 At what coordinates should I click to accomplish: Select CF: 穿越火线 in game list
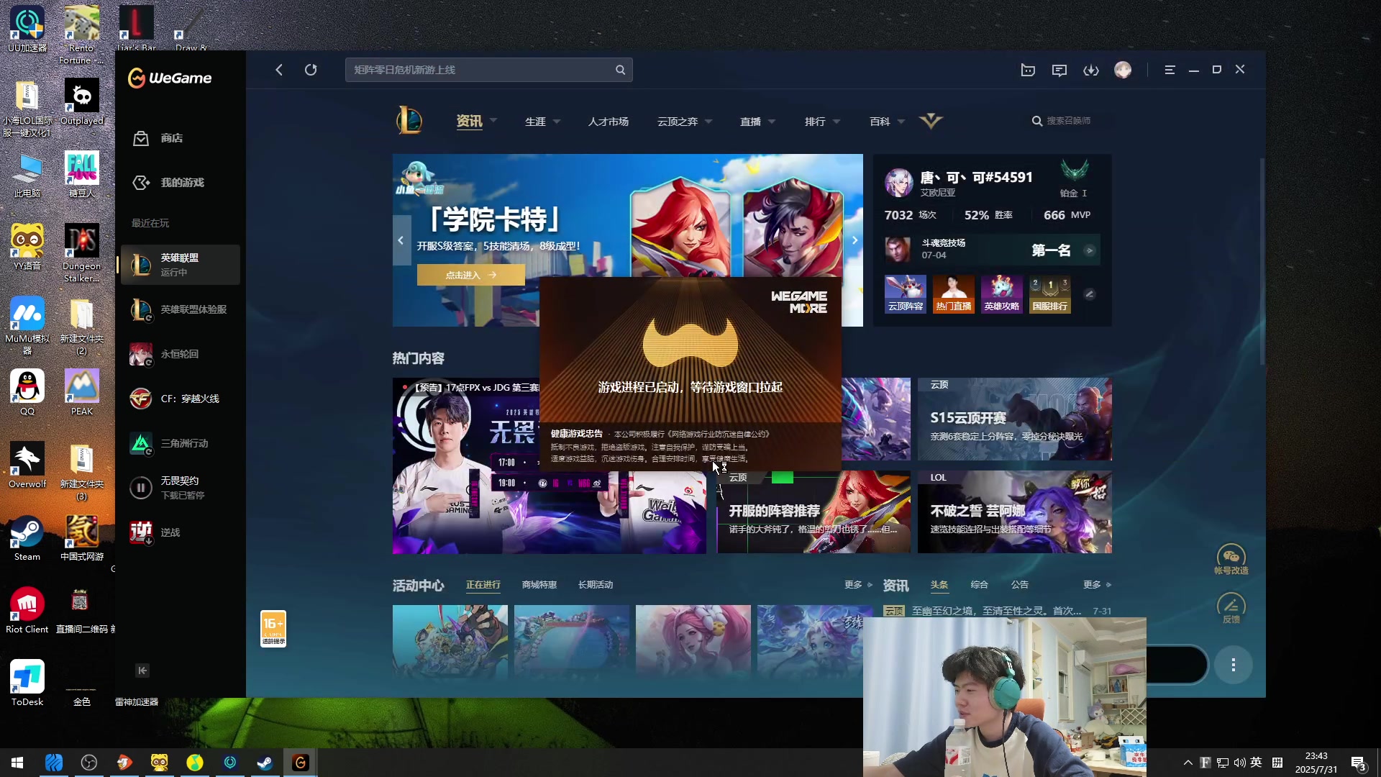tap(180, 399)
